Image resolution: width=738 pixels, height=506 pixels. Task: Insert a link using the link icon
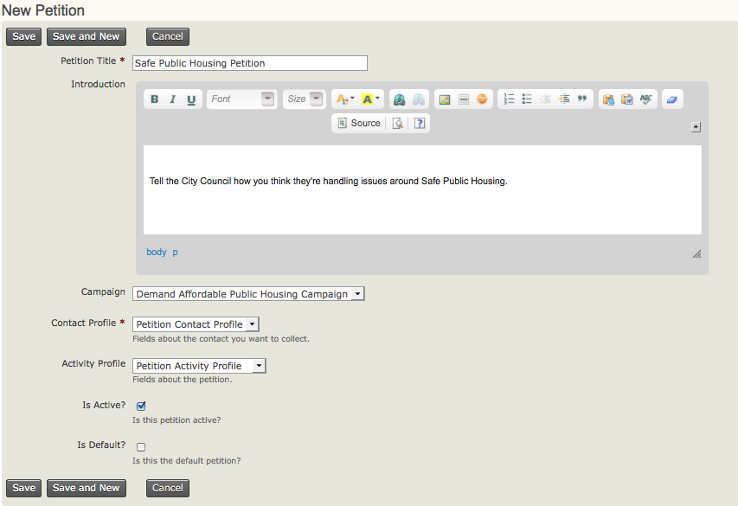pyautogui.click(x=399, y=99)
